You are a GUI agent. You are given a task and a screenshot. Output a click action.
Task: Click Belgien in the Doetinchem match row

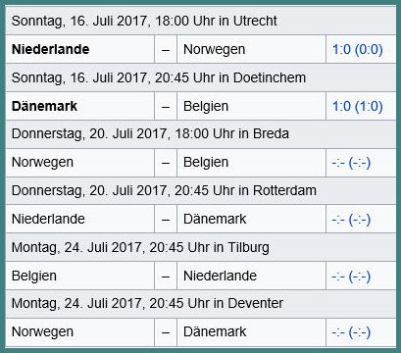(206, 107)
